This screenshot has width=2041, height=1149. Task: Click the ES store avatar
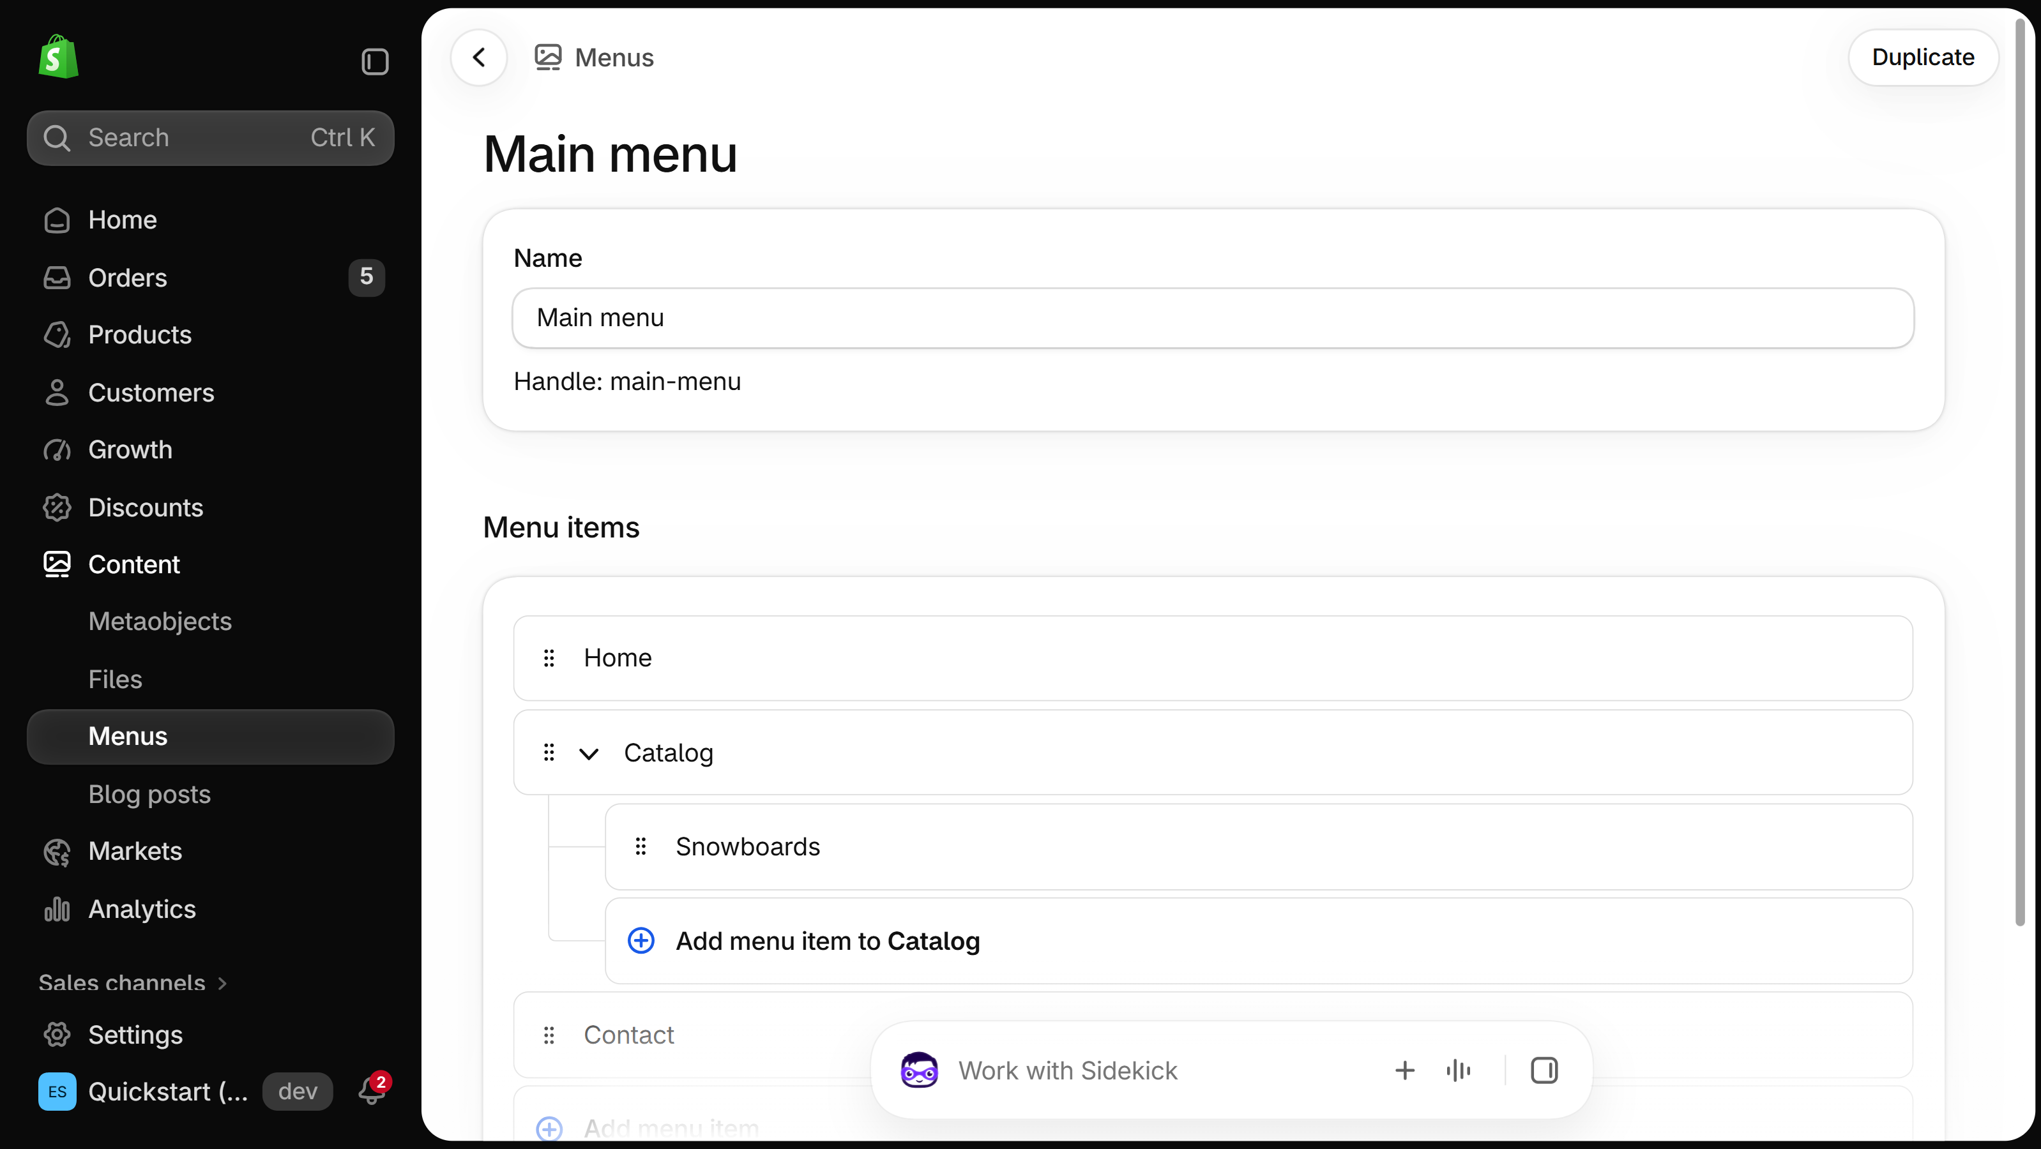click(x=57, y=1091)
